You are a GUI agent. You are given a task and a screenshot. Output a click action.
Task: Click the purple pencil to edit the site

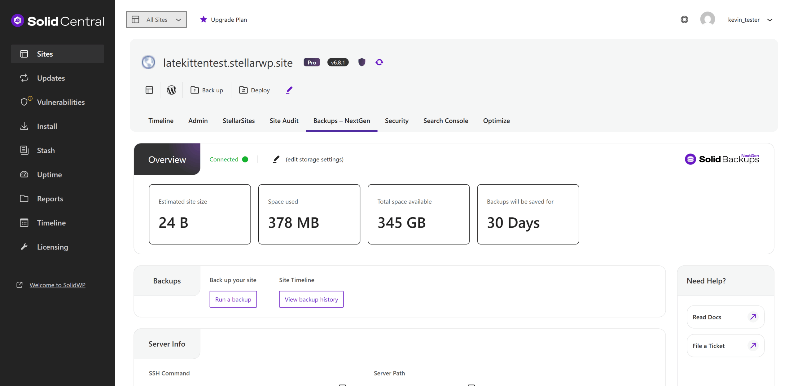(289, 90)
